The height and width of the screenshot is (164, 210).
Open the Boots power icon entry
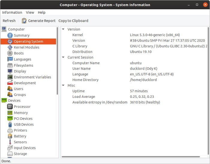10,53
